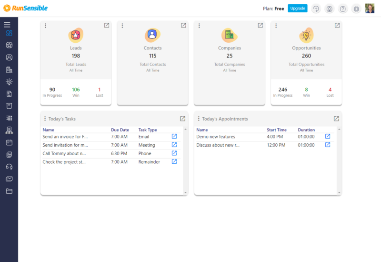Click the quick add plus icon in the header
The height and width of the screenshot is (262, 381).
click(316, 9)
